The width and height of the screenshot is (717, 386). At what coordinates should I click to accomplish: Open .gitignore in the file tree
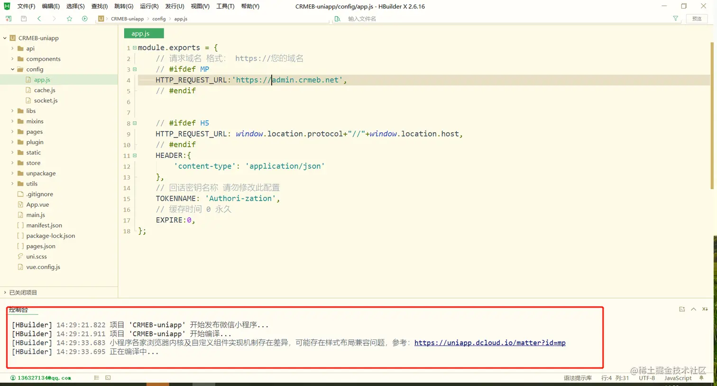pyautogui.click(x=40, y=194)
